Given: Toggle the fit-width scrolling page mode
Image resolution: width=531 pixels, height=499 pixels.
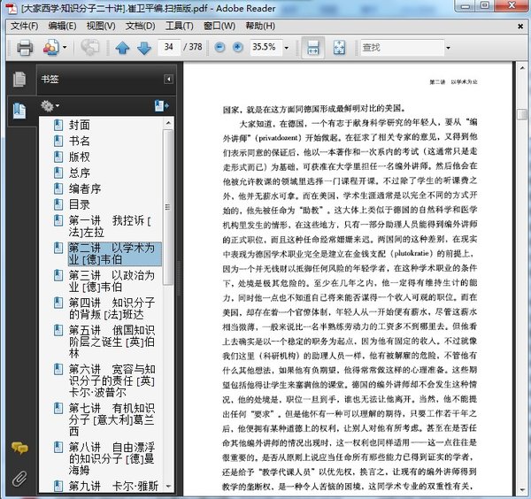Looking at the screenshot, I should pyautogui.click(x=312, y=47).
